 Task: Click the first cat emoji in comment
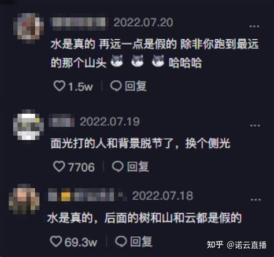tap(117, 61)
